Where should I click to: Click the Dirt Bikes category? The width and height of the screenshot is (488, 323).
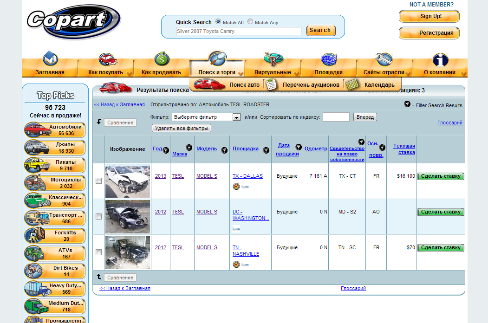pyautogui.click(x=55, y=271)
